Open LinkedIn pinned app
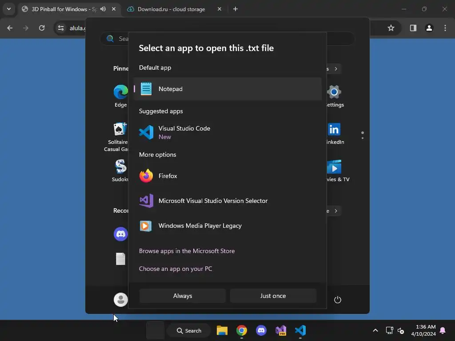Viewport: 455px width, 341px height. point(335,134)
